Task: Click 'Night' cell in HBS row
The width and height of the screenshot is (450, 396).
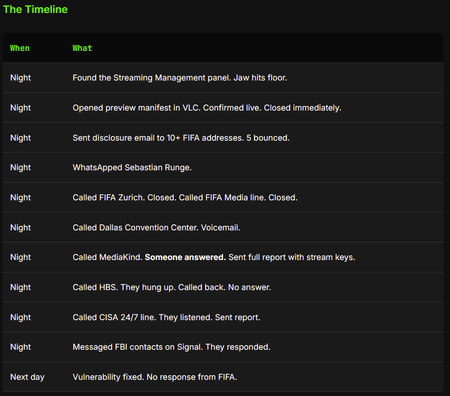Action: point(20,287)
